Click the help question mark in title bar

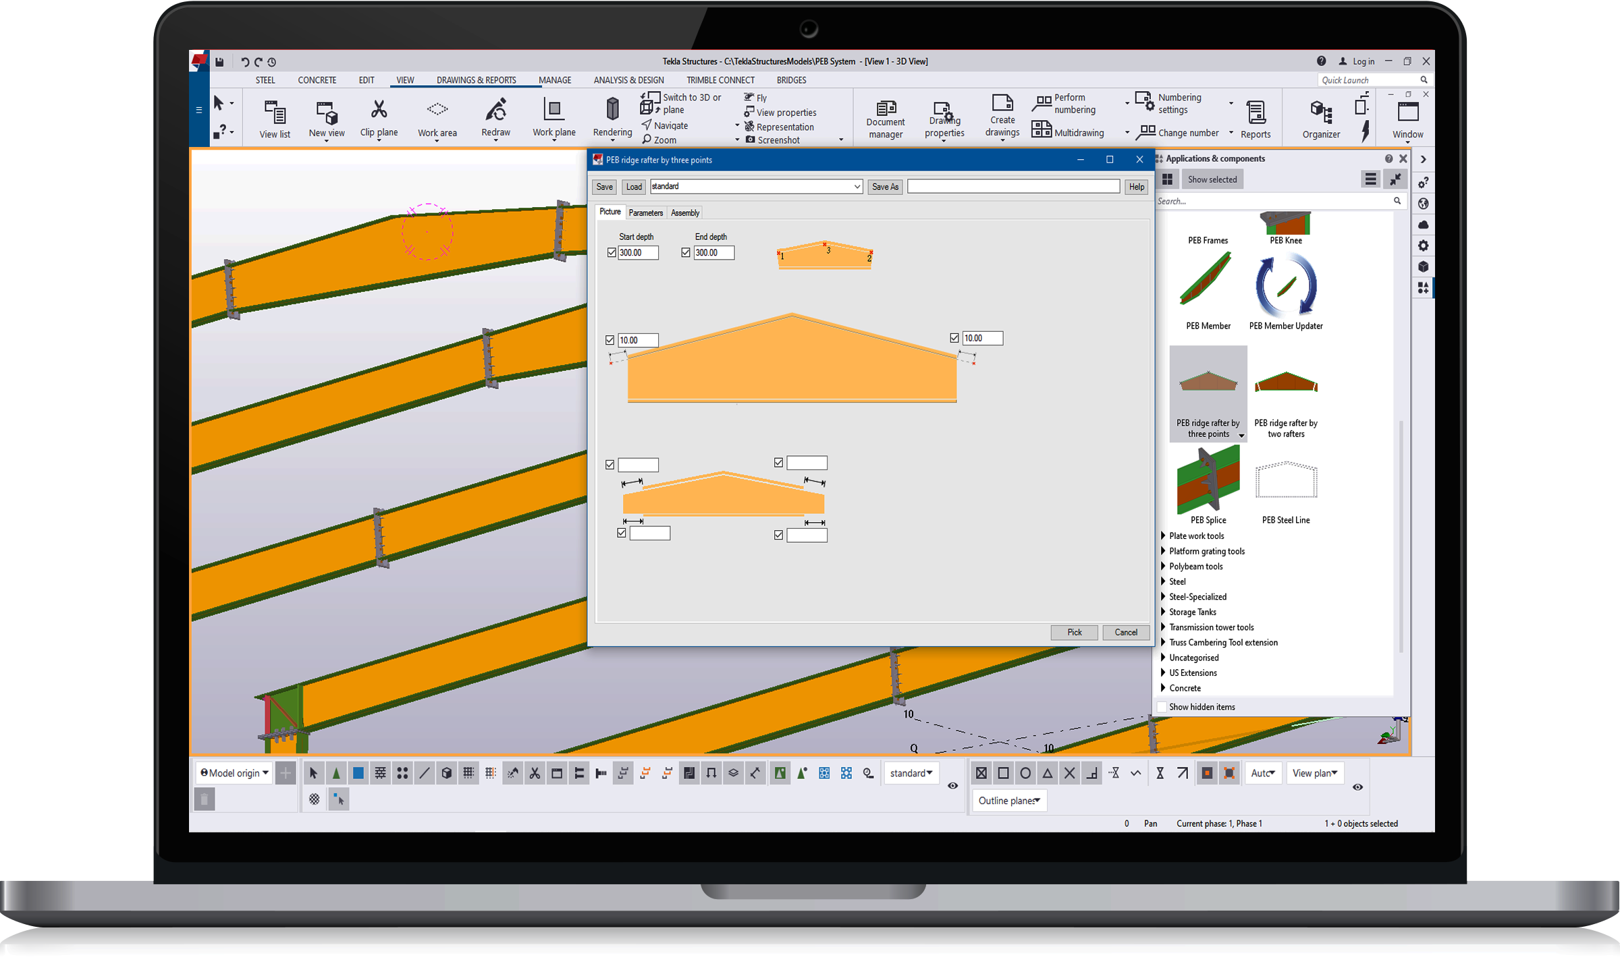click(x=1321, y=61)
